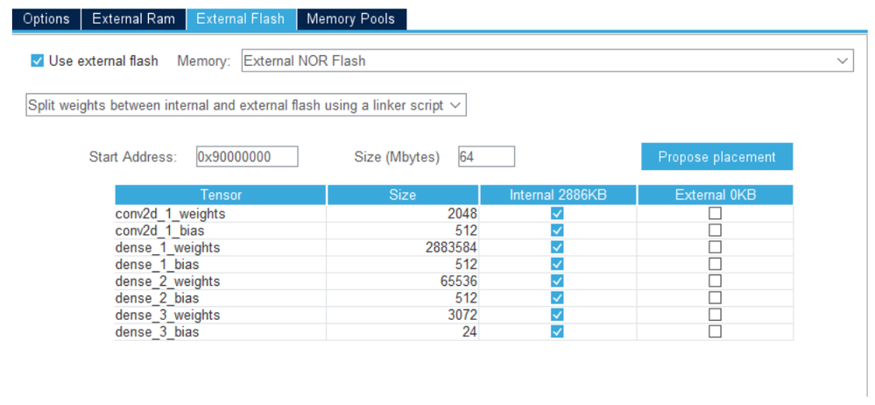Toggle Internal checkbox for dense_1_bias
Image resolution: width=875 pixels, height=405 pixels.
tap(557, 265)
